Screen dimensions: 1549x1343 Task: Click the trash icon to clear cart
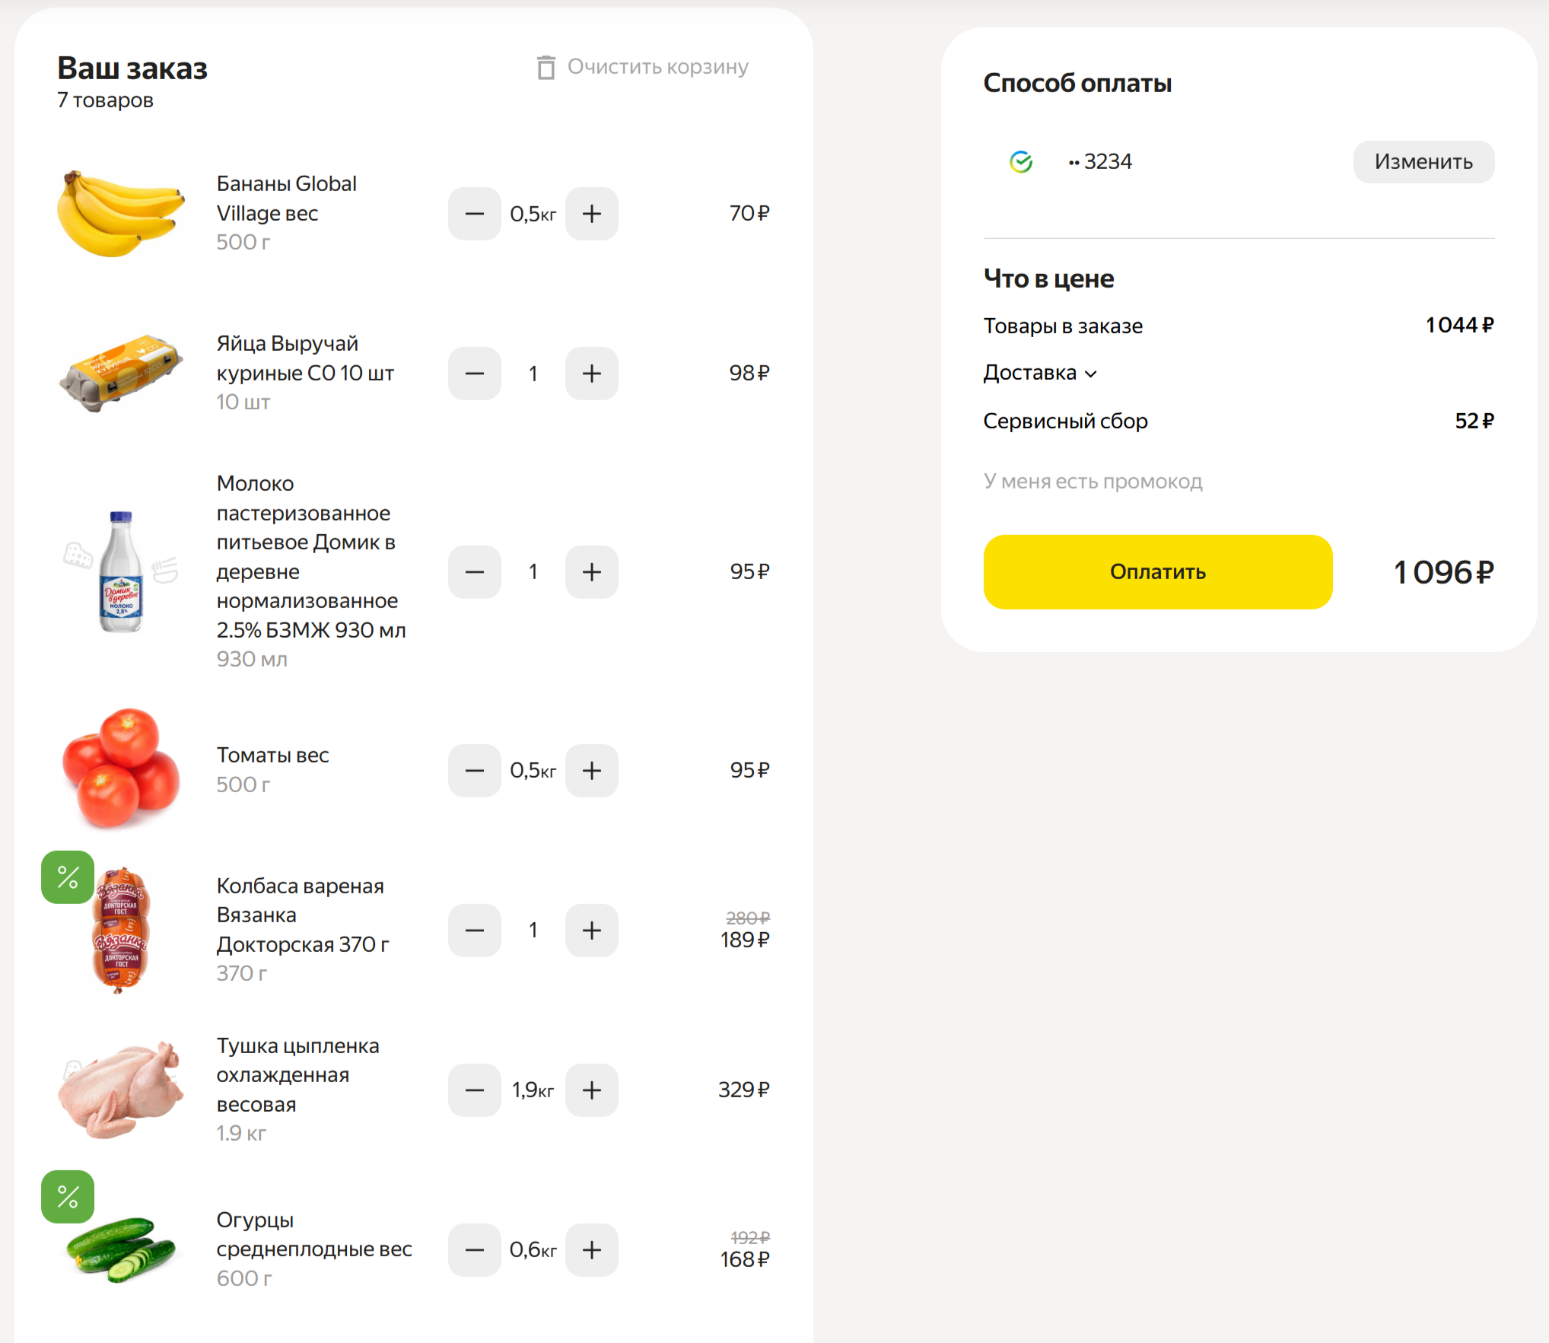[x=545, y=68]
